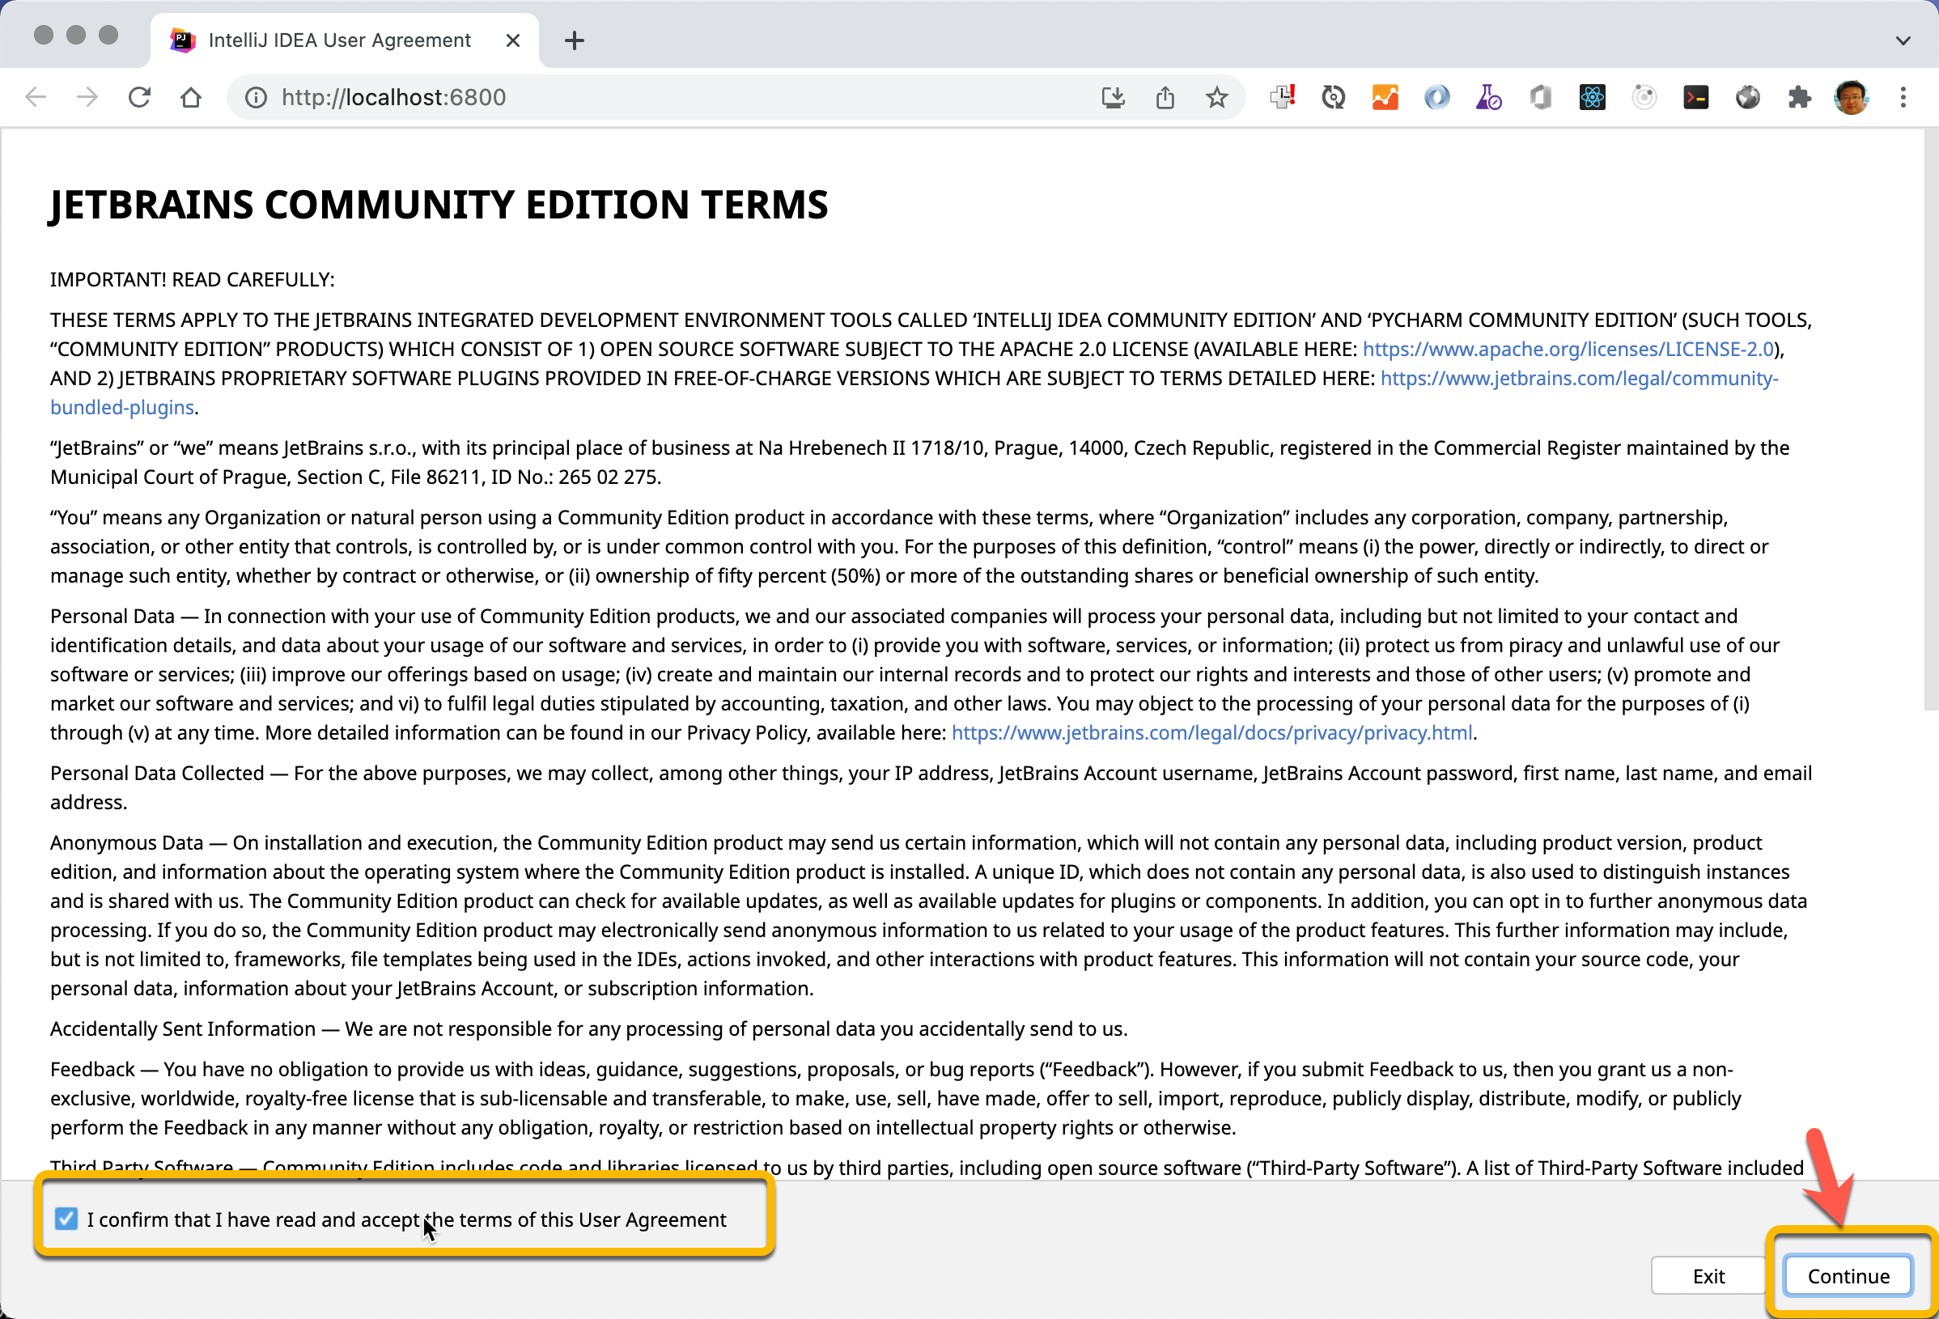Share this page
1939x1319 pixels.
[1165, 98]
